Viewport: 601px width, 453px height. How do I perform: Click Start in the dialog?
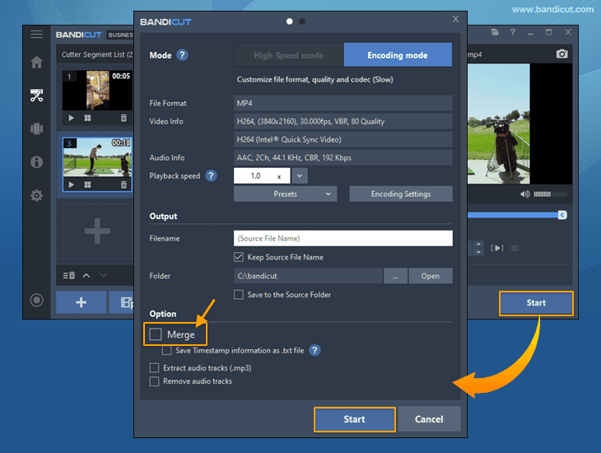click(355, 419)
